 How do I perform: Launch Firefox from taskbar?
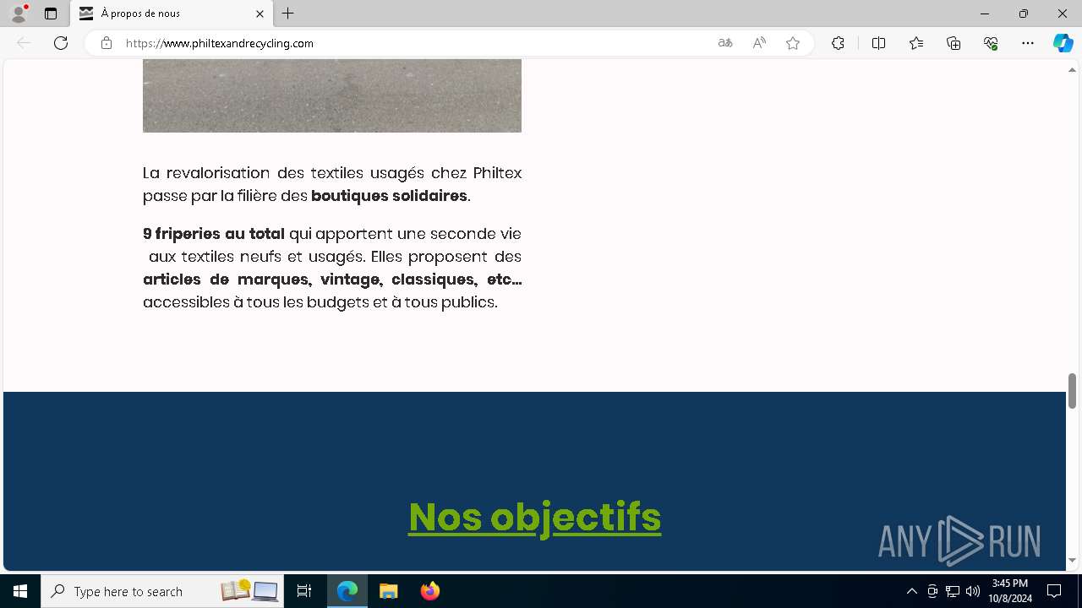[x=430, y=591]
